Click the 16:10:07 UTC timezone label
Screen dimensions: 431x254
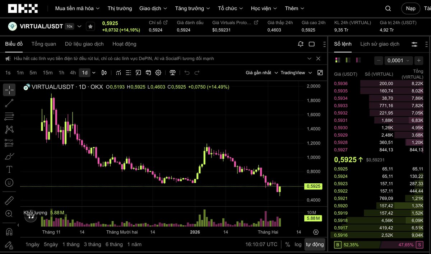[x=261, y=244]
